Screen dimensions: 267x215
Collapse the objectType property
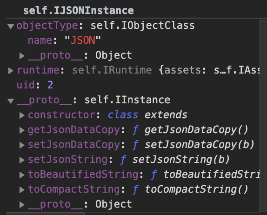[x=11, y=26]
